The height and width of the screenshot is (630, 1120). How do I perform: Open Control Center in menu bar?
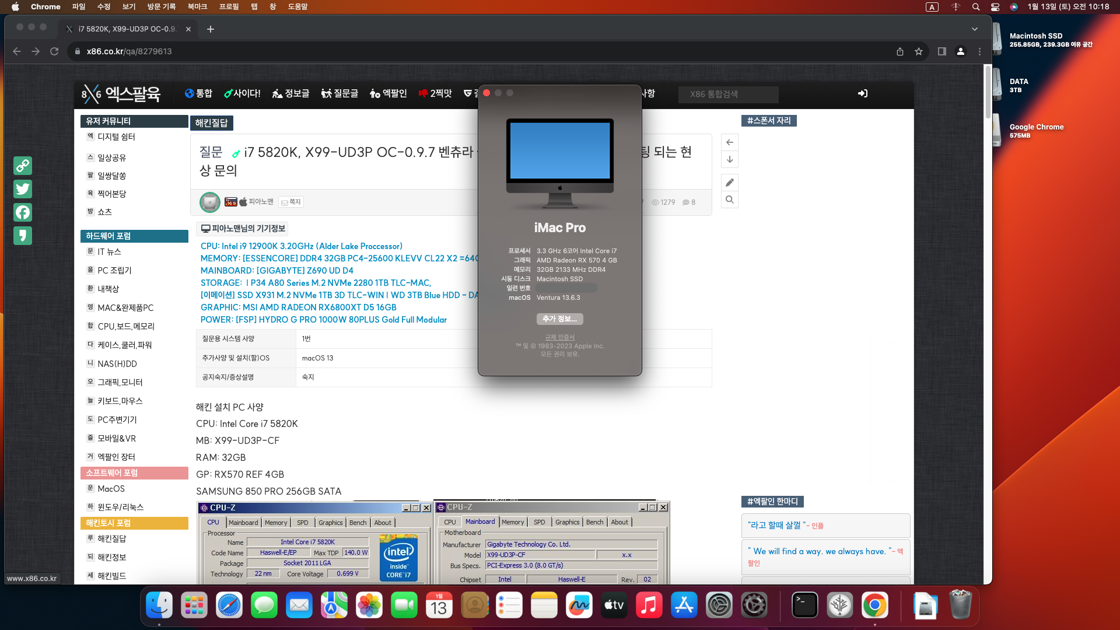995,7
